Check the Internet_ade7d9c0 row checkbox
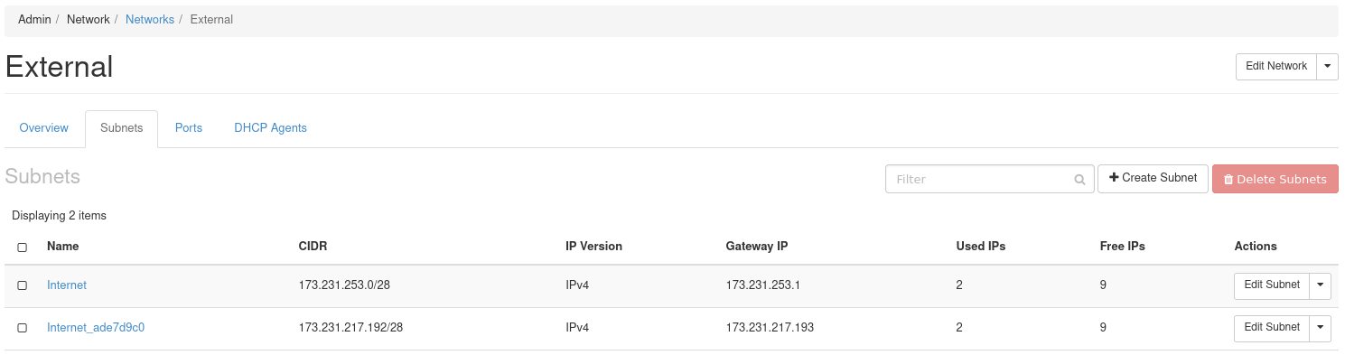1345x355 pixels. (x=23, y=328)
